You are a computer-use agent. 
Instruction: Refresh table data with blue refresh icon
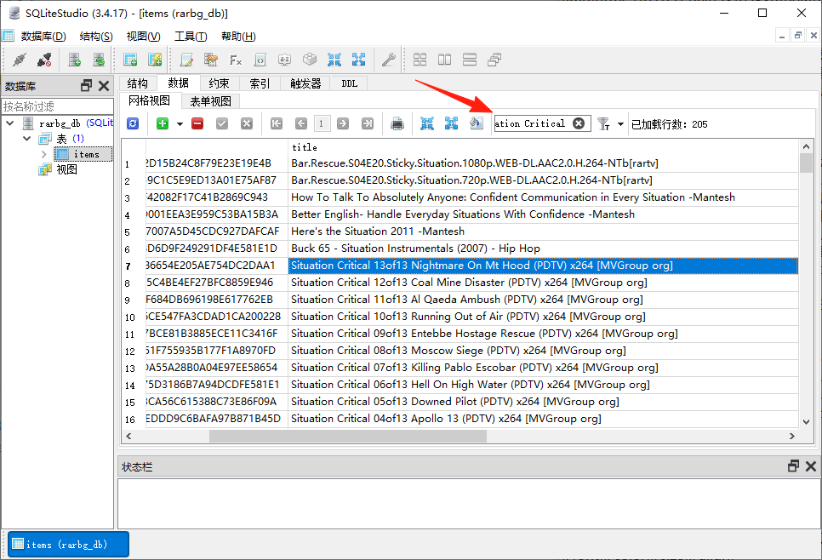133,123
